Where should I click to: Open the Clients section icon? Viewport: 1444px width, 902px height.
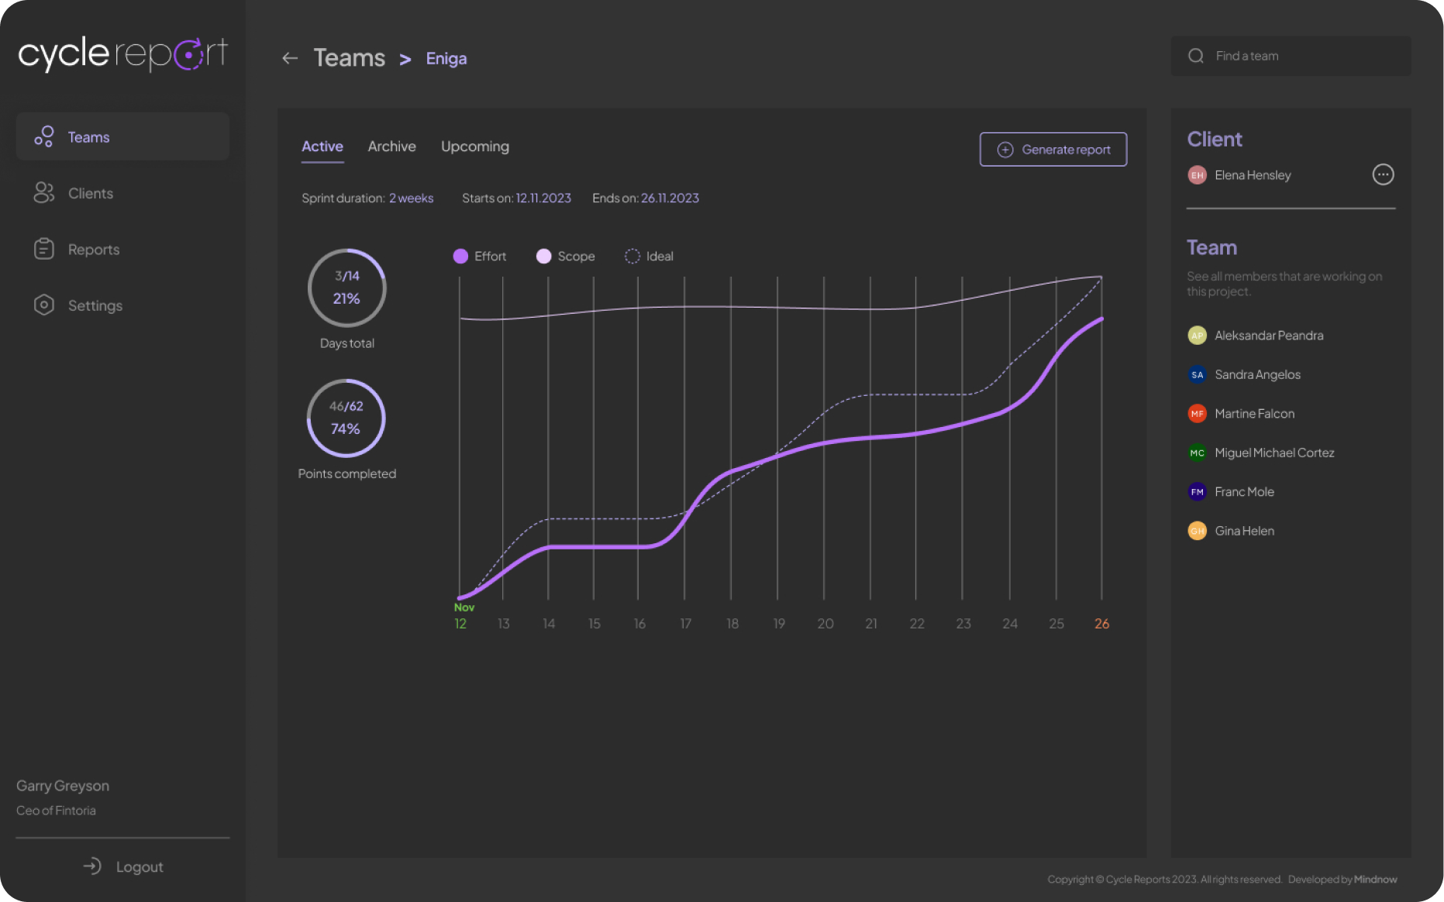click(x=43, y=193)
